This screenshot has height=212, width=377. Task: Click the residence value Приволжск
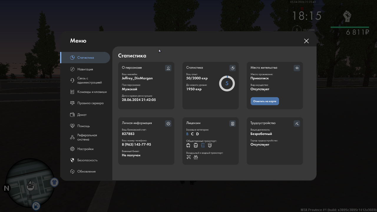(x=259, y=78)
